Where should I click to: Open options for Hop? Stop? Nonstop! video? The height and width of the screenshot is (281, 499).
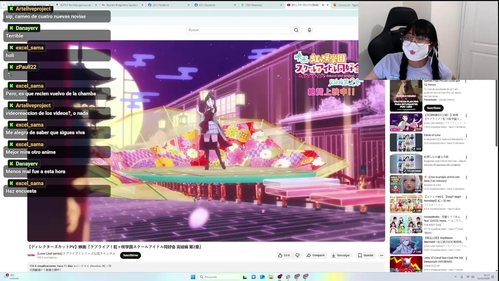point(466,197)
